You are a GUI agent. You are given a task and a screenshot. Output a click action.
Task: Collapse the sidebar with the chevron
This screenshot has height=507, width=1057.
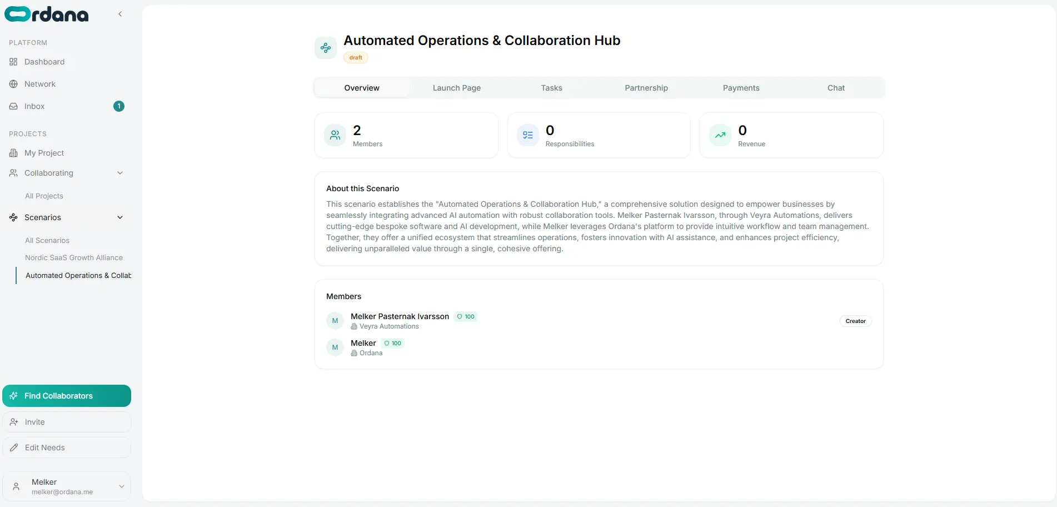(120, 14)
